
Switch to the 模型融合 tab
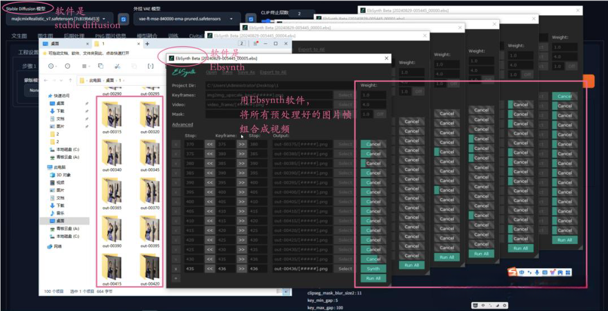pyautogui.click(x=147, y=35)
